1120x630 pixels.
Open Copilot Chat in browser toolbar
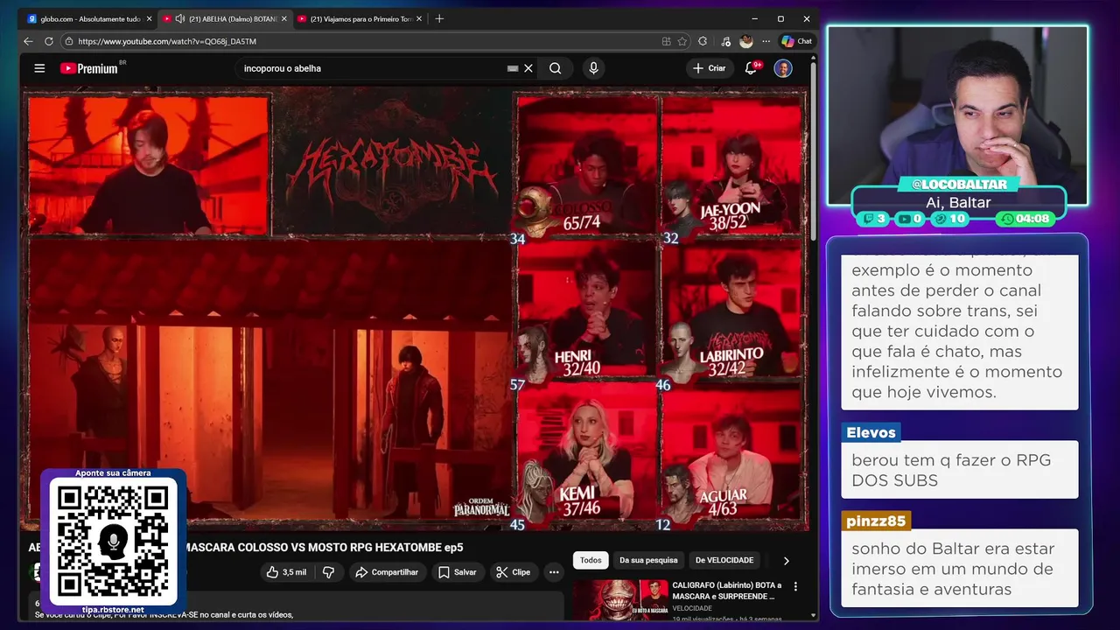[x=796, y=41]
